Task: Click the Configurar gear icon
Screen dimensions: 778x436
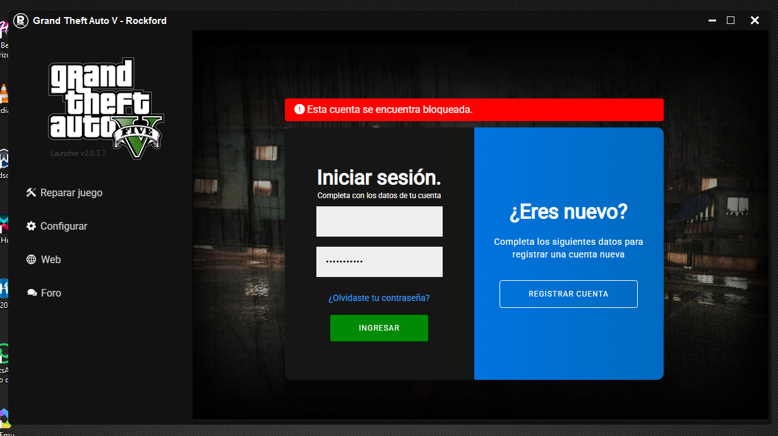Action: click(x=31, y=227)
